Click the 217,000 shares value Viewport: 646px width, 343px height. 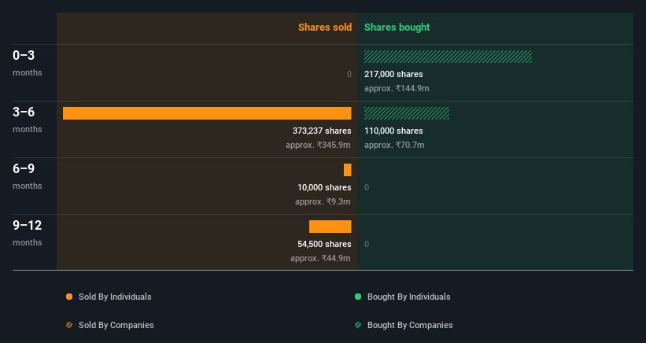point(393,74)
